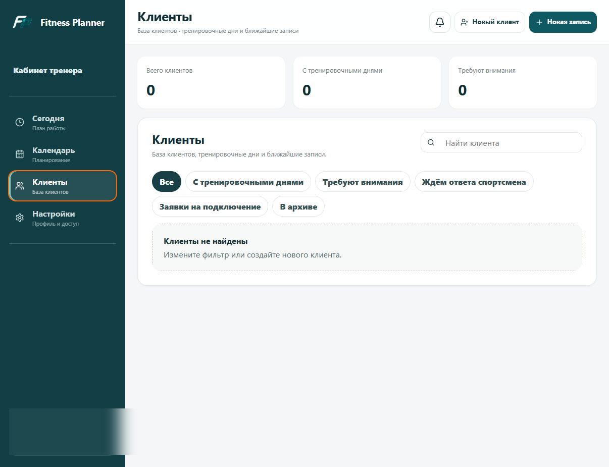Click the Fitness Planner logo icon
Screen dimensions: 609x467
coord(22,22)
